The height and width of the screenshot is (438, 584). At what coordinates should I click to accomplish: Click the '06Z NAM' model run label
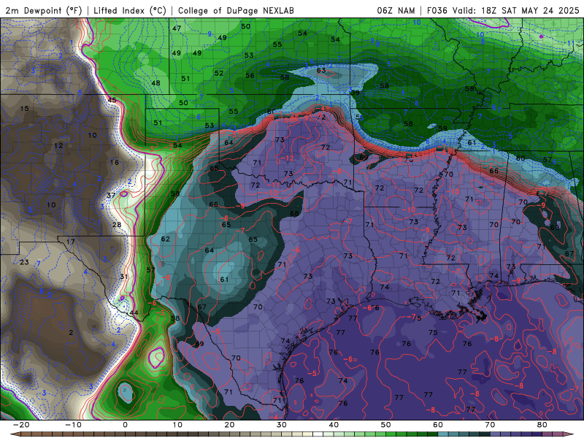click(396, 10)
